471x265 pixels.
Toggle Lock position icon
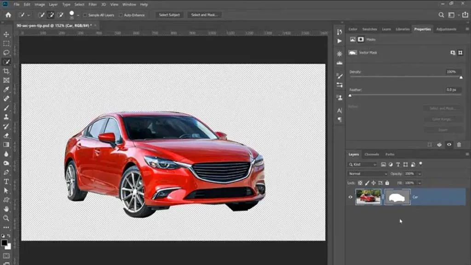373,183
